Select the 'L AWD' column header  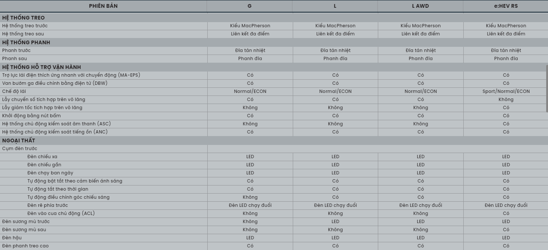420,6
